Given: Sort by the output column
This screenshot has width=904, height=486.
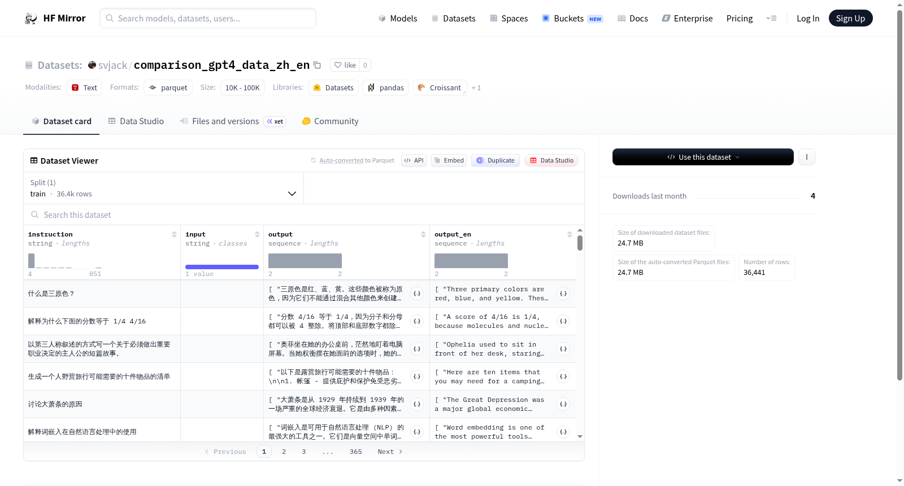Looking at the screenshot, I should coord(423,234).
